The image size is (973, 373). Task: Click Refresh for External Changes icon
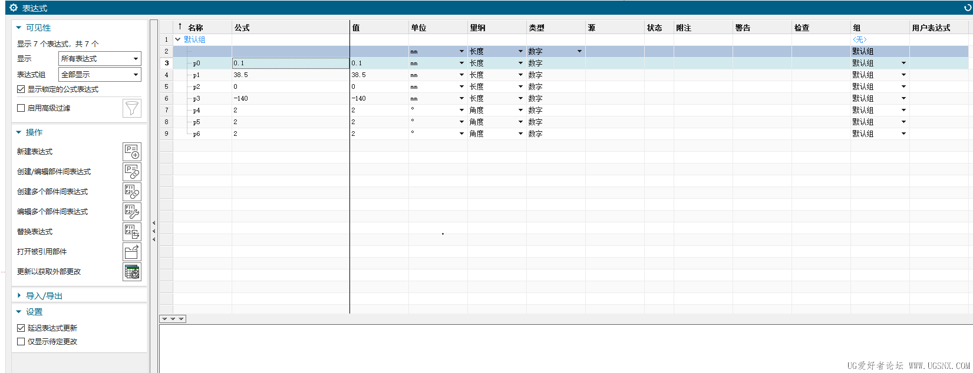(132, 272)
